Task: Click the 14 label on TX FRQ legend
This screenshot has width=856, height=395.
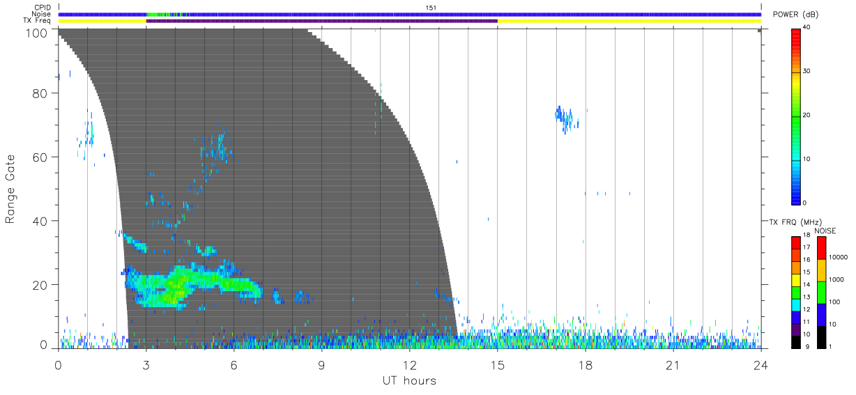Action: pyautogui.click(x=807, y=284)
